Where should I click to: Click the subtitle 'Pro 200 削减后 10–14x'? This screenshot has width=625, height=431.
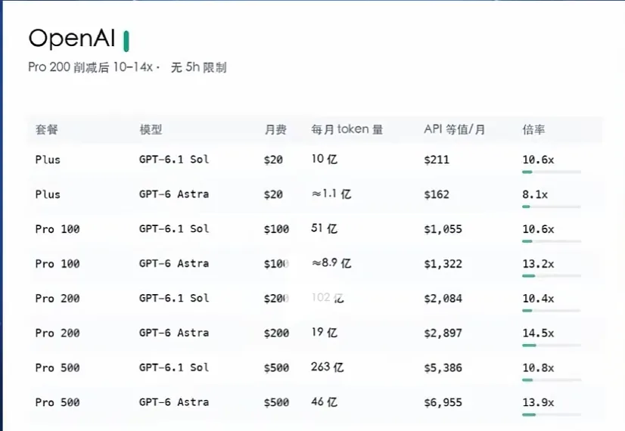tap(91, 67)
